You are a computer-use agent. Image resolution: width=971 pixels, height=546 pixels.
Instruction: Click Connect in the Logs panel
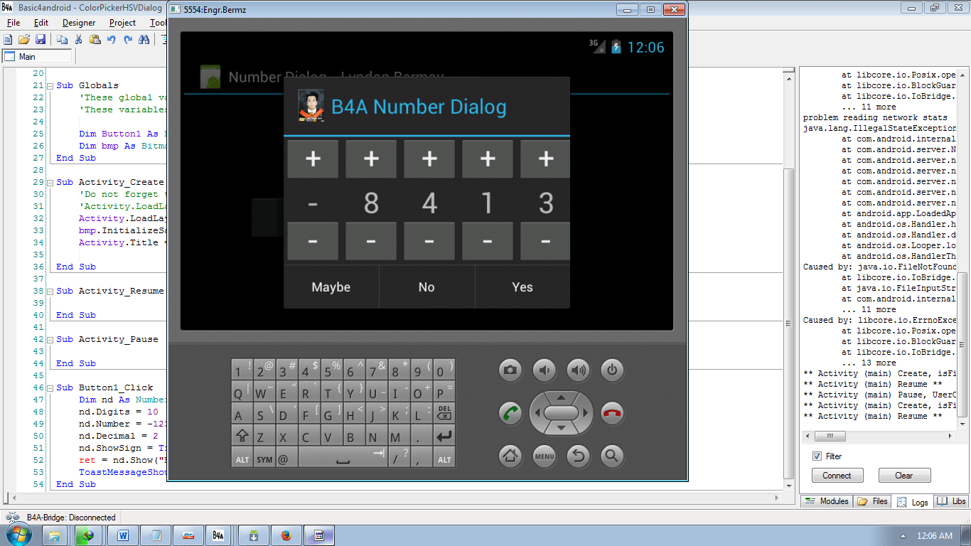pyautogui.click(x=837, y=475)
